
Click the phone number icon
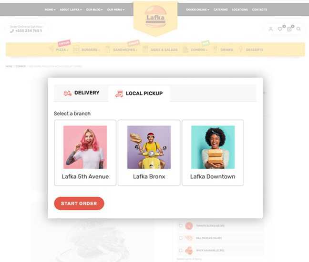[x=12, y=31]
